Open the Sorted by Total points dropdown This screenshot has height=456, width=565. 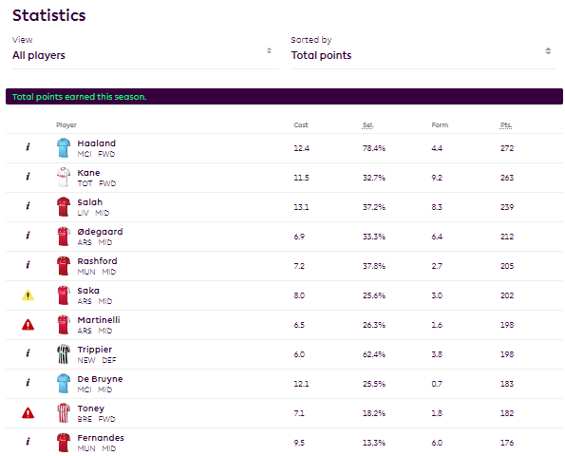click(x=424, y=55)
